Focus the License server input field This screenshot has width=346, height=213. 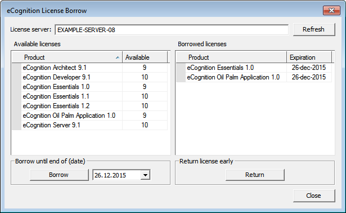point(172,30)
